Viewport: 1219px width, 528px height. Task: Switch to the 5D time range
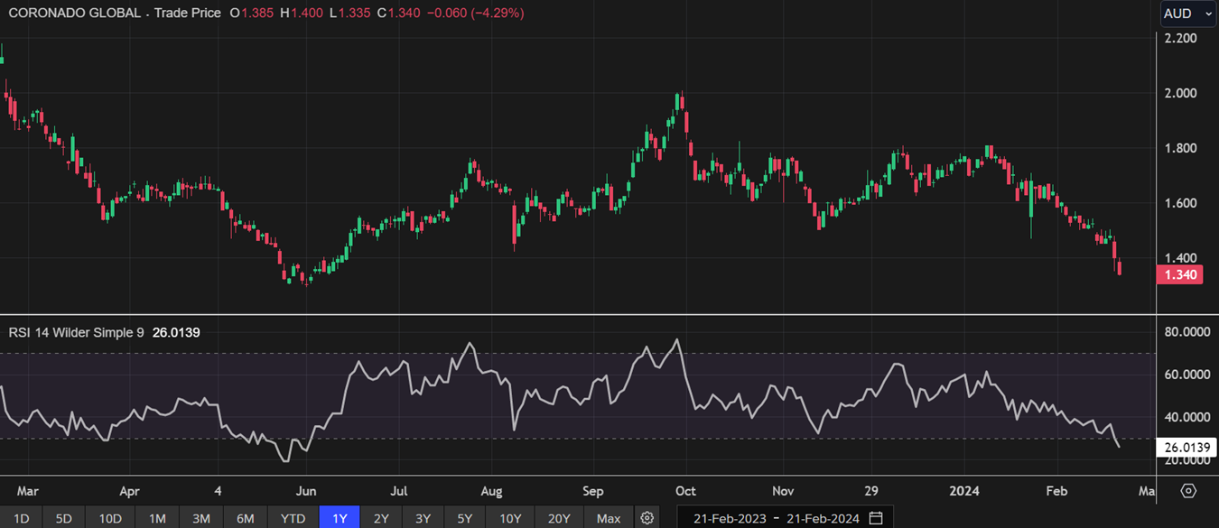pos(63,518)
